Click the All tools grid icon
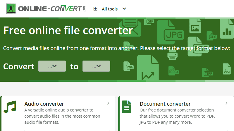This screenshot has height=131, width=234. tap(95, 9)
